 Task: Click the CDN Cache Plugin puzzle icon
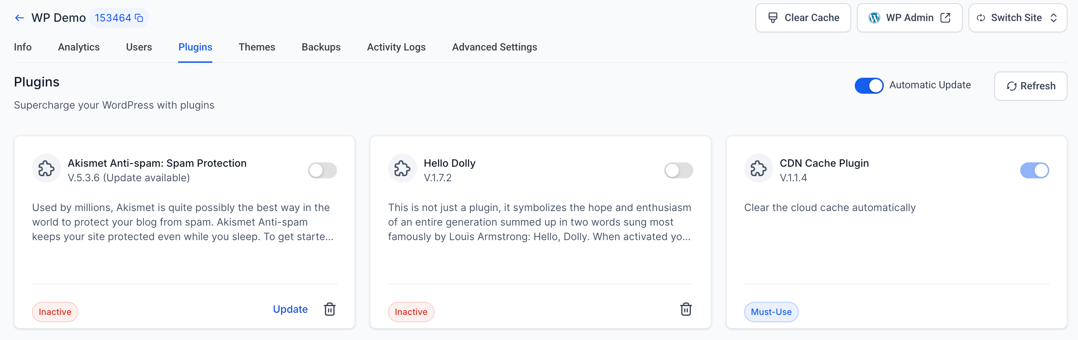tap(758, 169)
